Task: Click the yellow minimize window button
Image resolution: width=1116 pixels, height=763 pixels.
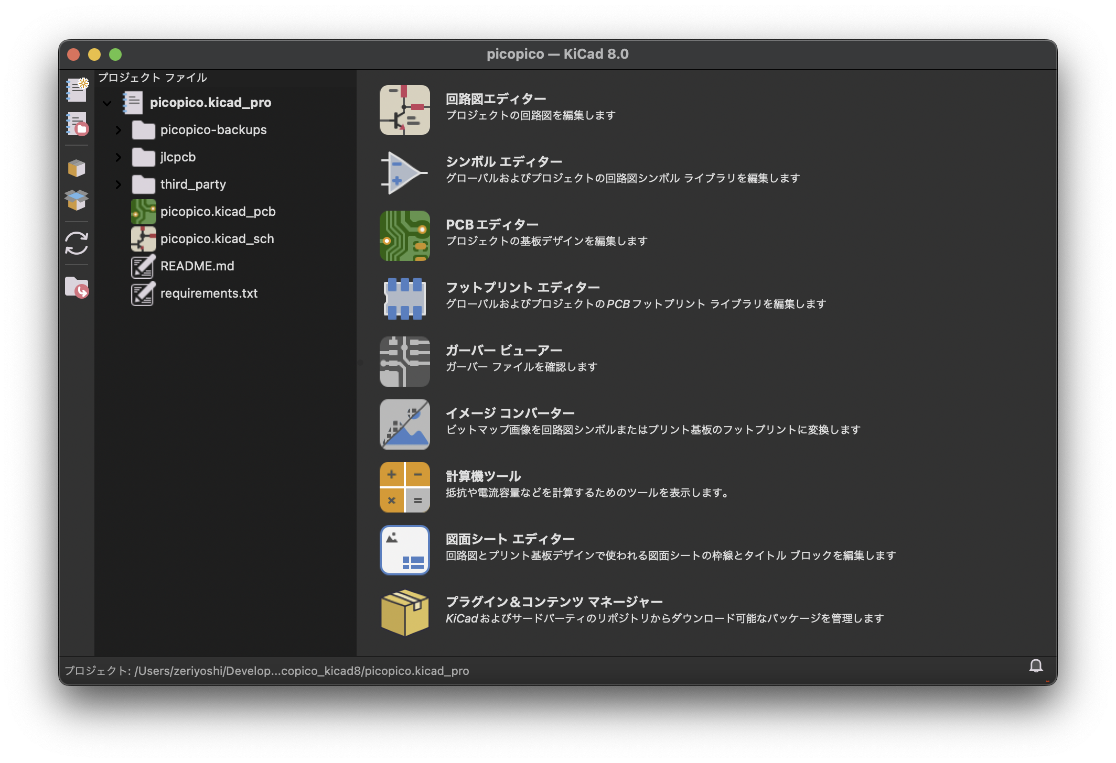Action: 94,54
